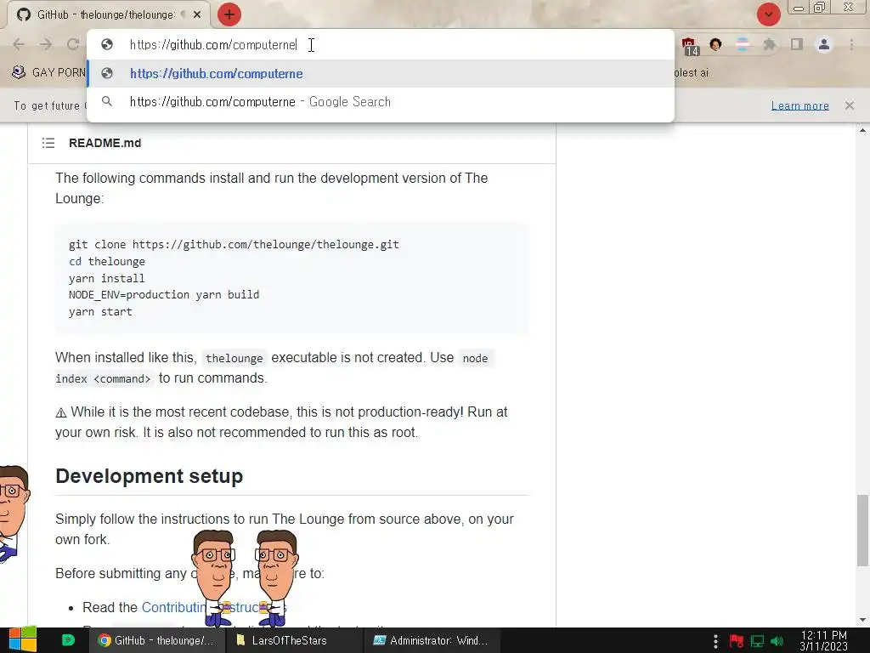Close the GitHub thelounge tab
870x653 pixels.
click(x=197, y=14)
